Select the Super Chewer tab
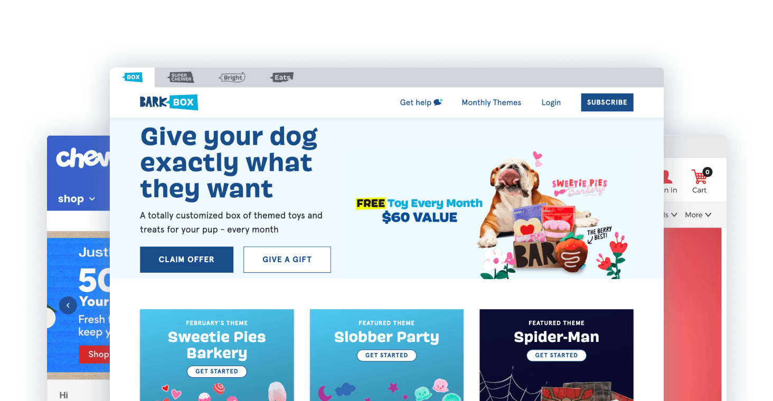The image size is (773, 401). pos(181,78)
